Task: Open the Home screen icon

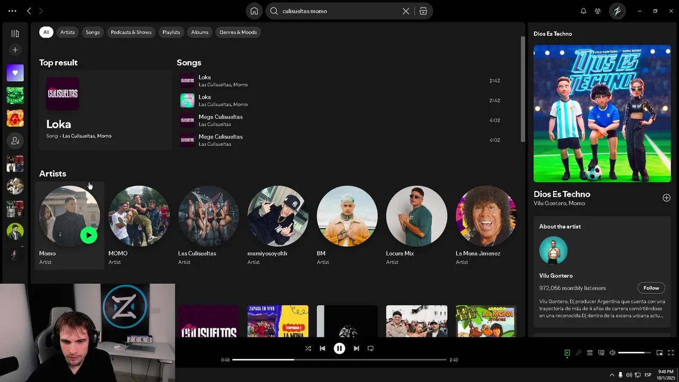Action: pos(254,11)
